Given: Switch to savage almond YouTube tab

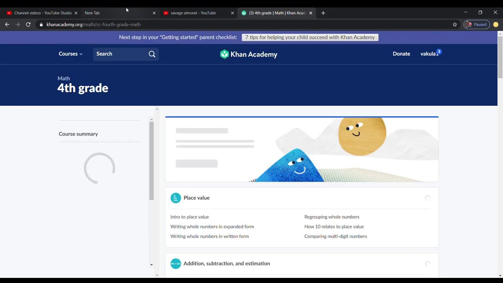Looking at the screenshot, I should 193,13.
